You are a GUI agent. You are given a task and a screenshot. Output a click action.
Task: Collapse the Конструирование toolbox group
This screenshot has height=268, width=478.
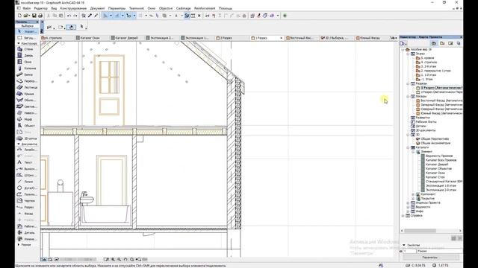tap(18, 43)
